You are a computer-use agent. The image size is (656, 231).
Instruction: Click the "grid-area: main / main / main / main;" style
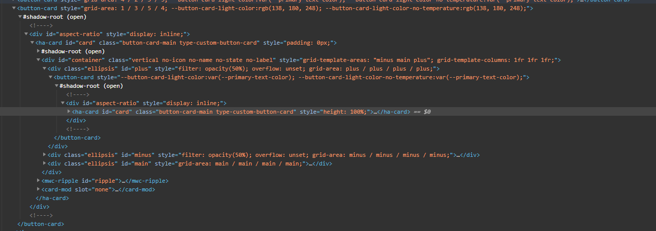(x=239, y=163)
